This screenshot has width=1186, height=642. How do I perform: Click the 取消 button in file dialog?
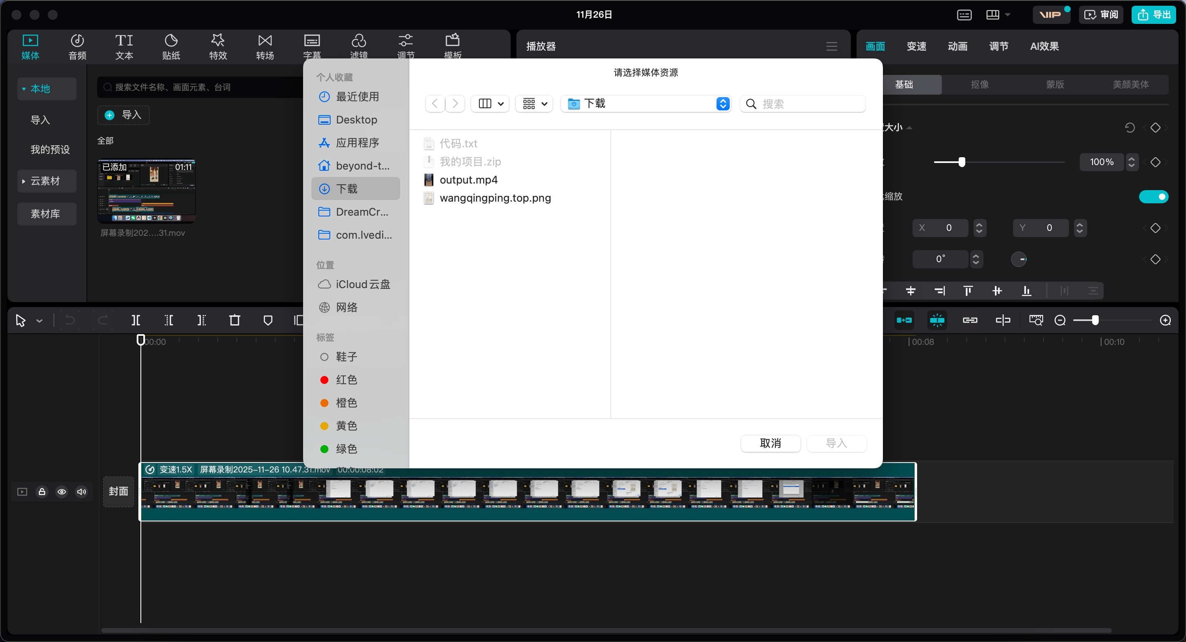[770, 443]
